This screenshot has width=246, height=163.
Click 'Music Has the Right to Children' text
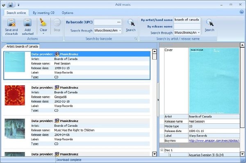[74, 130]
